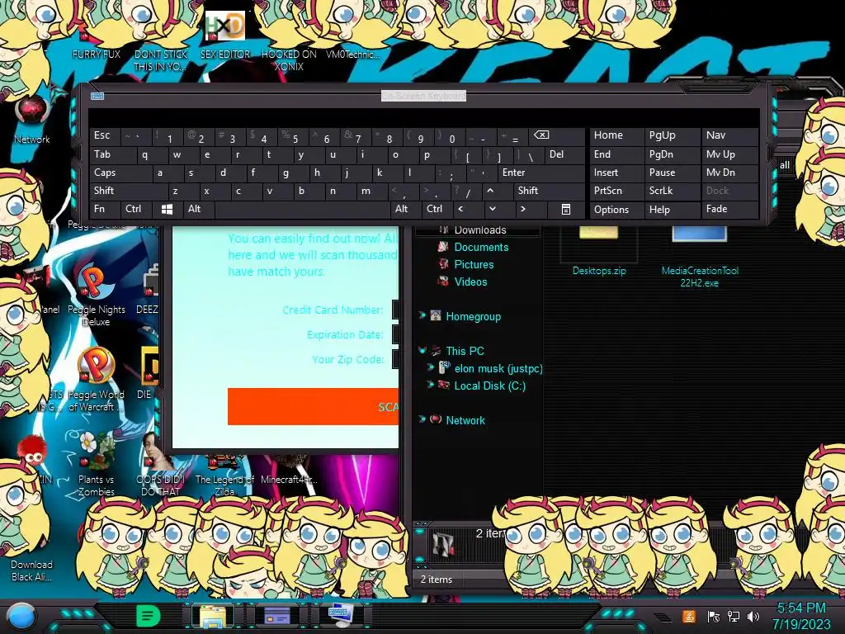Toggle the ScrLk key
Viewport: 845px width, 634px height.
click(672, 191)
